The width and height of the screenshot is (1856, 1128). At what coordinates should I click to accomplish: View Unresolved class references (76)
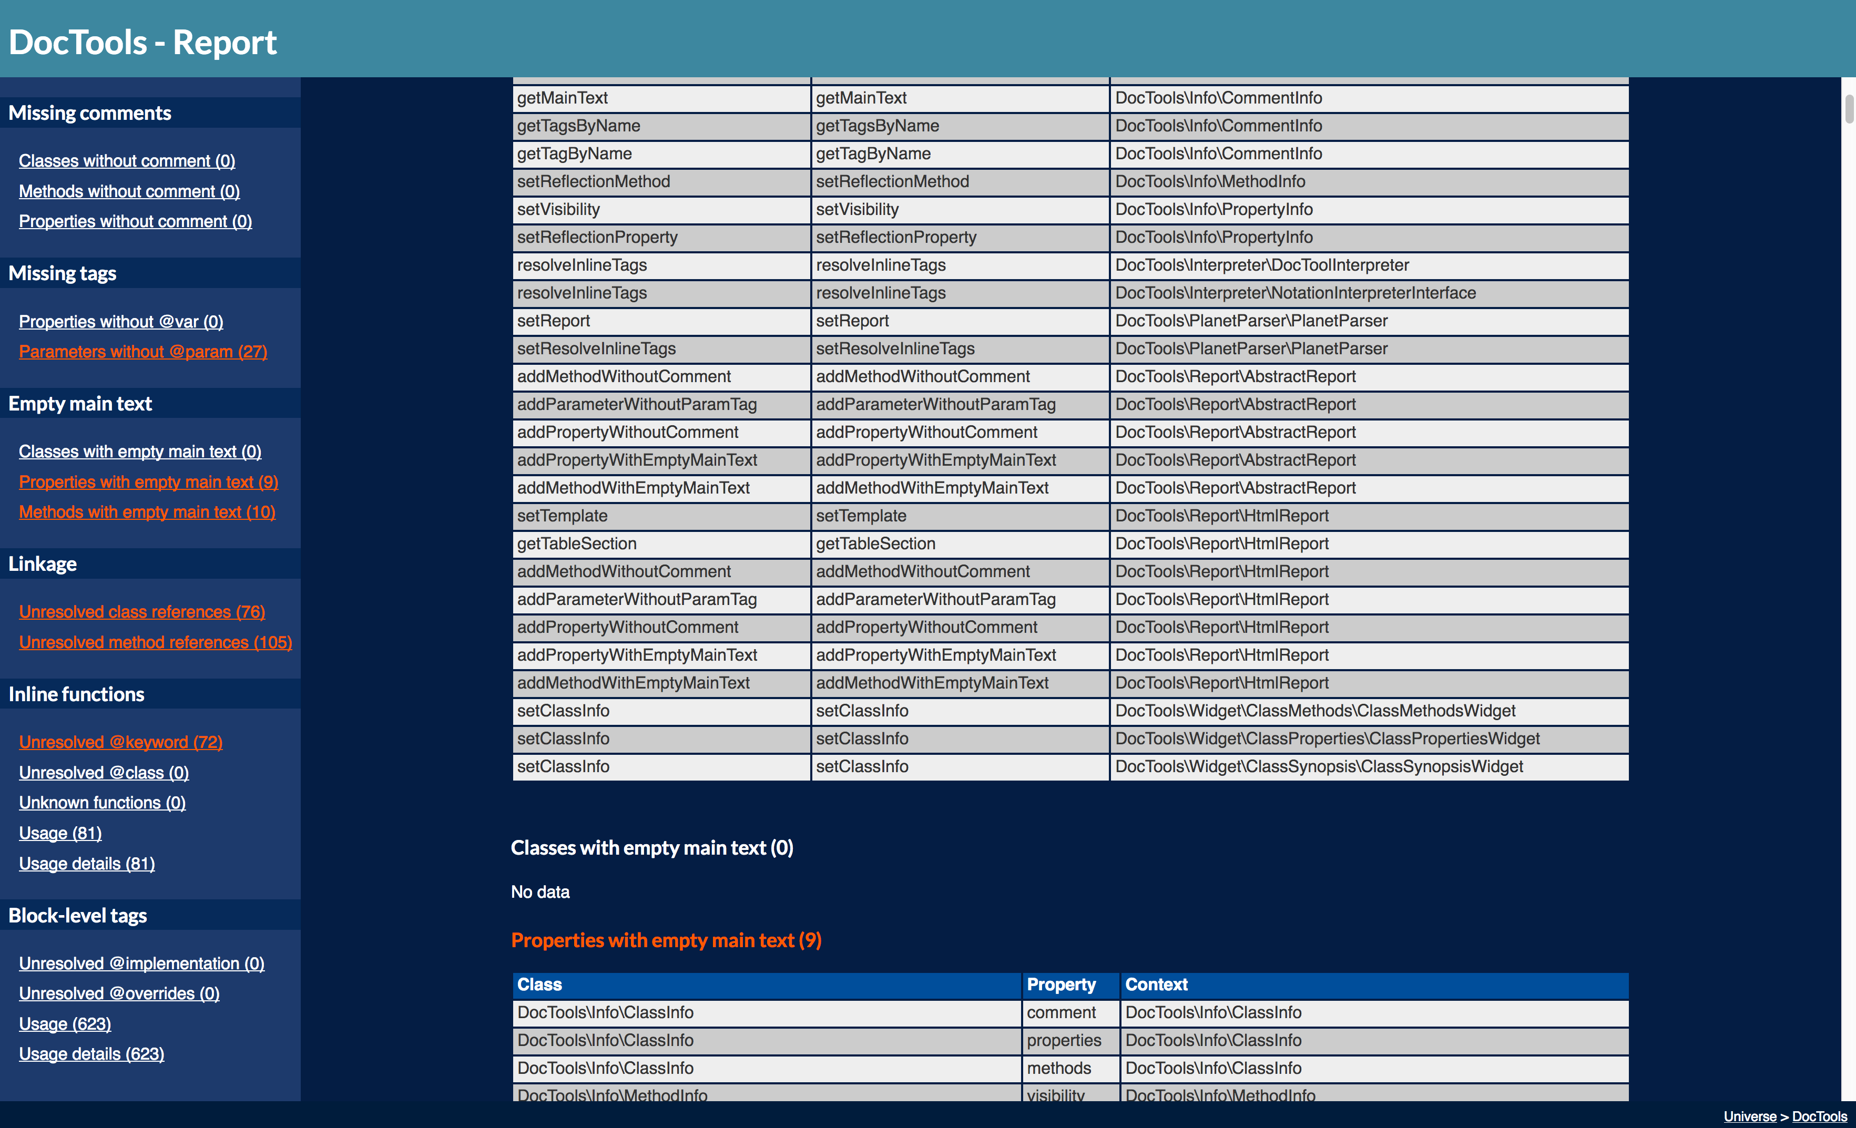[x=141, y=611]
